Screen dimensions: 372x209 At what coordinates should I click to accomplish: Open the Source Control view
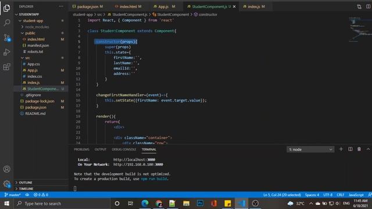[x=6, y=37]
